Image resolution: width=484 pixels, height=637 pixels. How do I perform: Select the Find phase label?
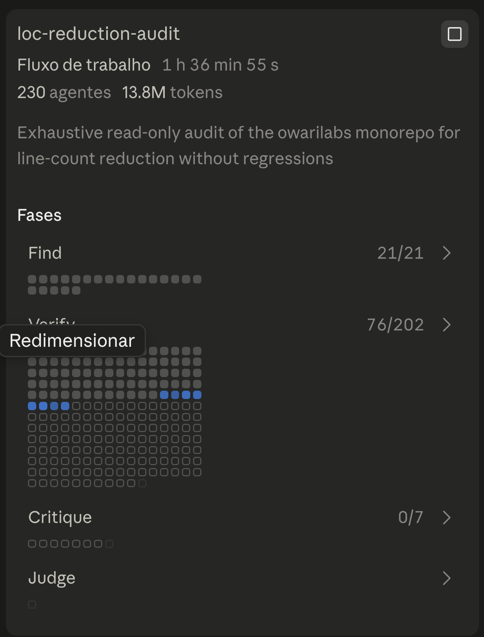[x=45, y=253]
